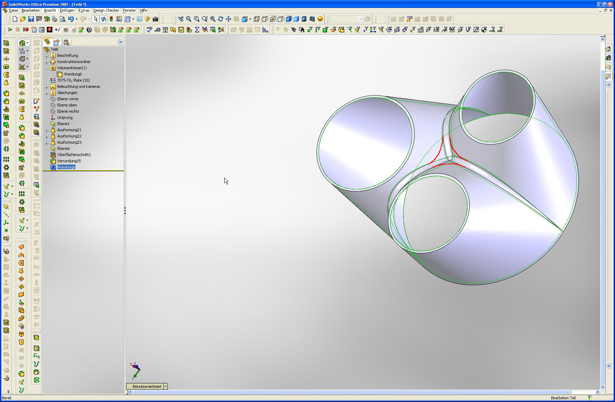Click the Rotate View icon
The width and height of the screenshot is (615, 402).
click(x=221, y=19)
